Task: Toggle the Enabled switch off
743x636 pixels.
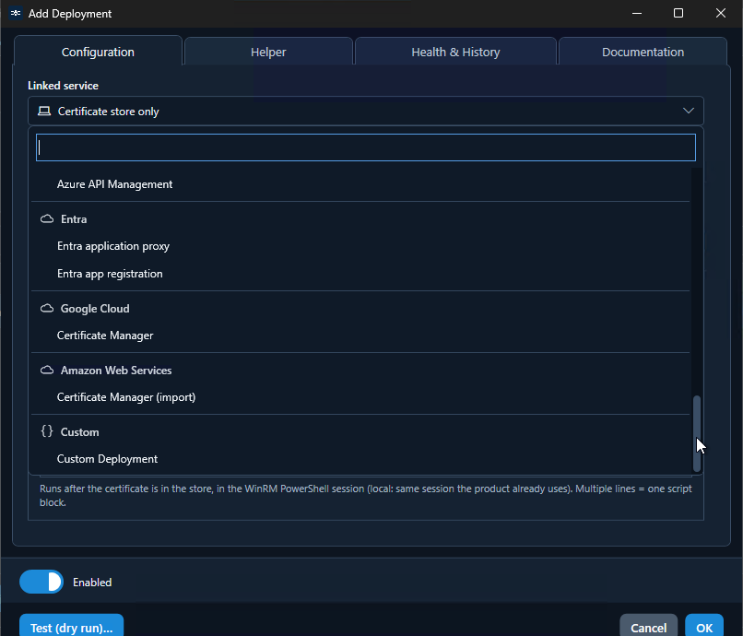Action: pyautogui.click(x=41, y=582)
